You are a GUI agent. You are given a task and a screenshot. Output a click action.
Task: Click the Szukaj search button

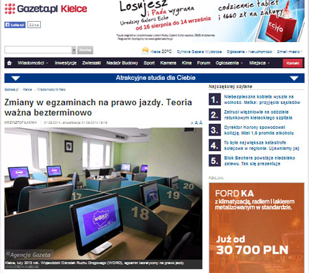pyautogui.click(x=85, y=50)
